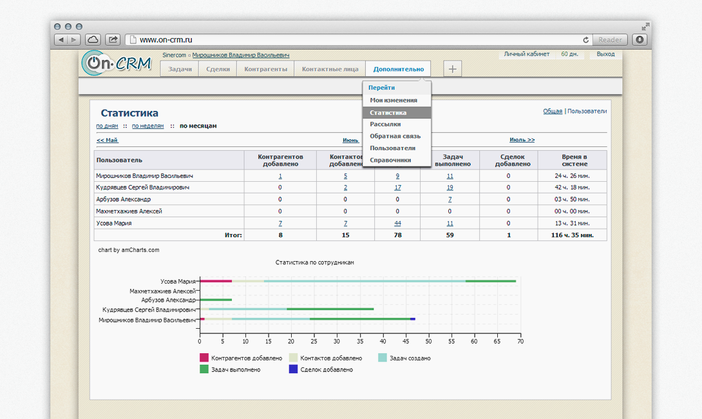Click Пользователи next to the Общая link
This screenshot has width=702, height=419.
click(x=587, y=111)
